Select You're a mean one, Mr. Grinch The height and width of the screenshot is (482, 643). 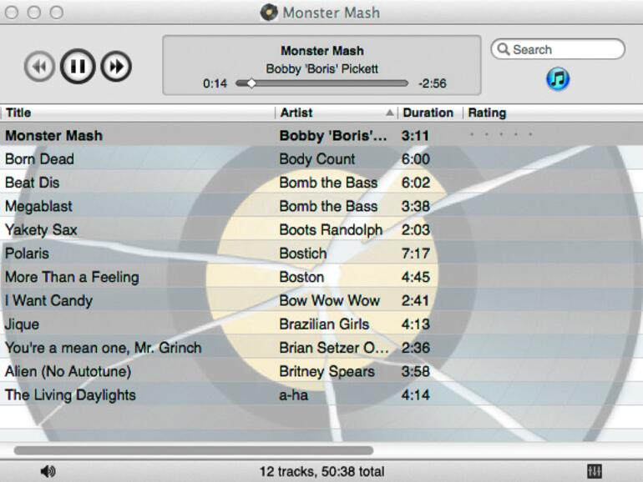[321, 348]
